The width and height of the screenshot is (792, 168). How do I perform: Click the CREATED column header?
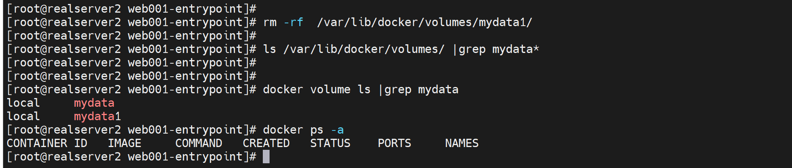[x=266, y=143]
